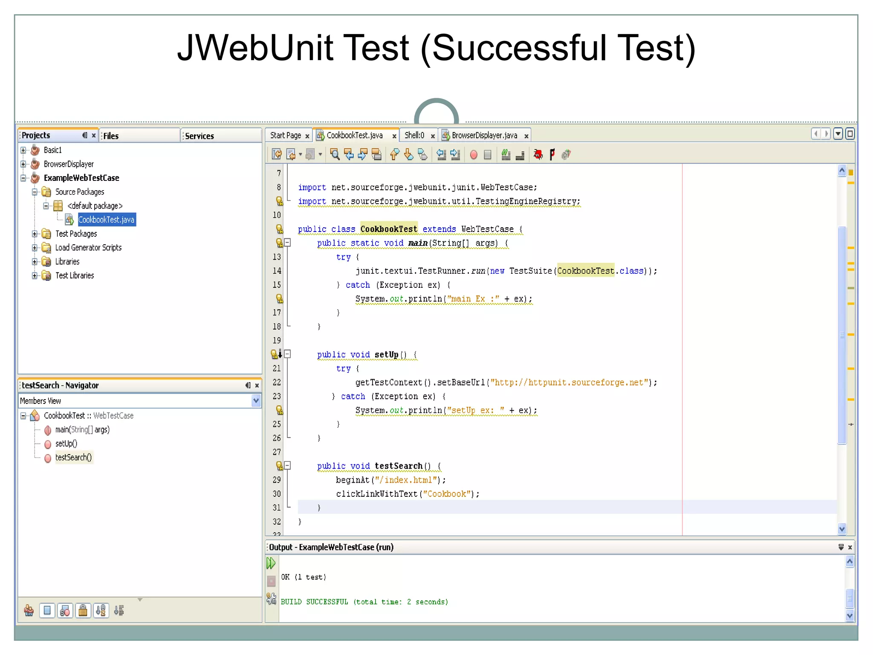Select CookbookTest.java in project tree
The image size is (873, 655).
[x=106, y=220]
